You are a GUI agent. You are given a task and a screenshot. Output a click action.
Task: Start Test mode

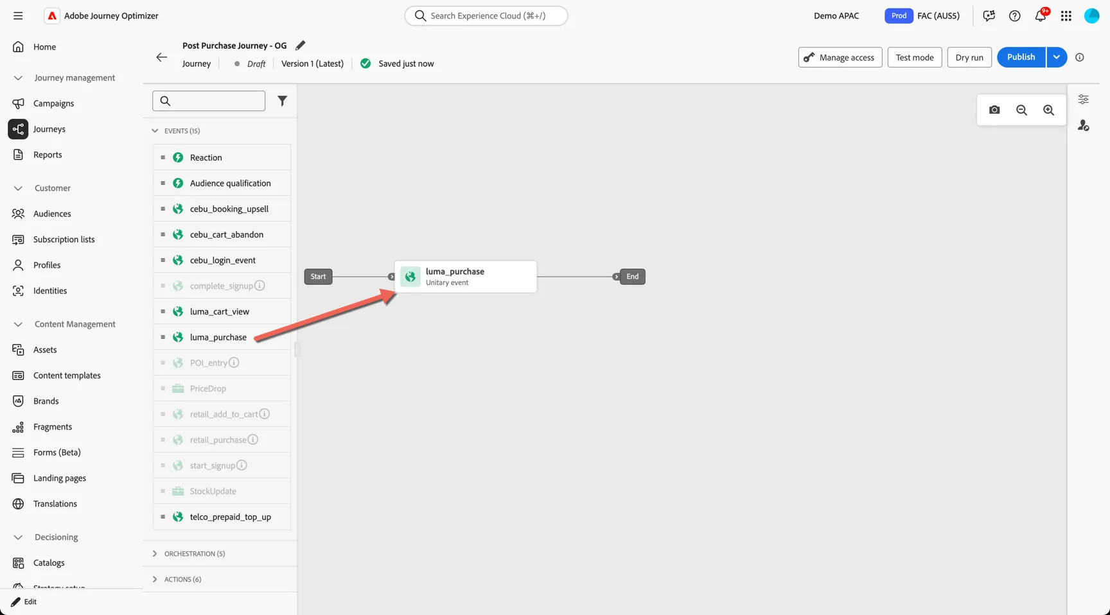[x=915, y=57]
